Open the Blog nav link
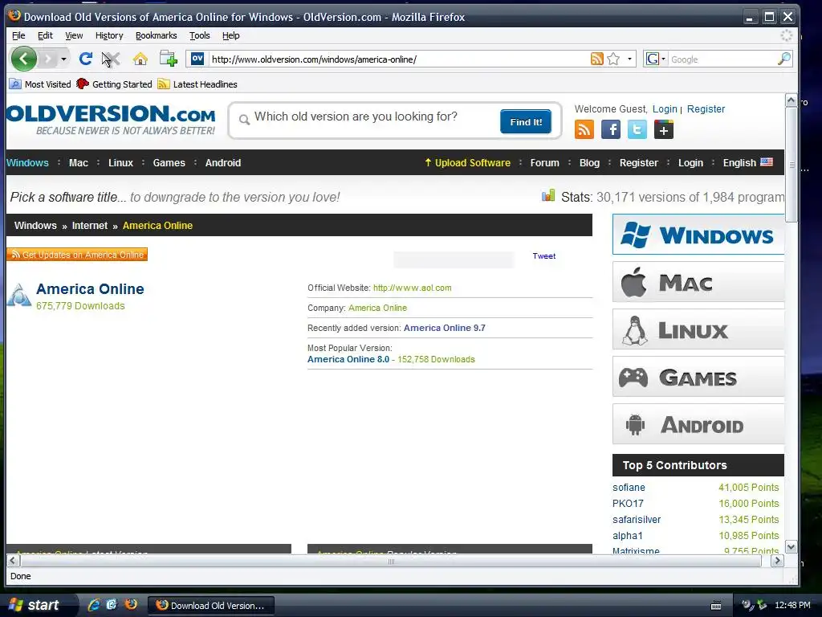Image resolution: width=822 pixels, height=617 pixels. 589,162
